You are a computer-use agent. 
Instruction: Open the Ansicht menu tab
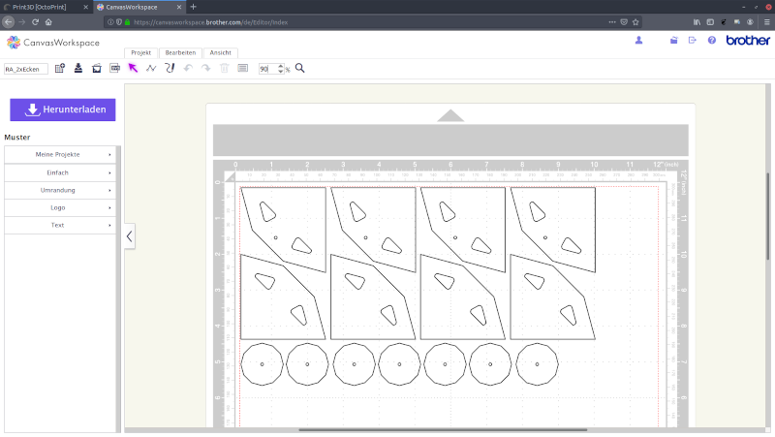click(221, 52)
